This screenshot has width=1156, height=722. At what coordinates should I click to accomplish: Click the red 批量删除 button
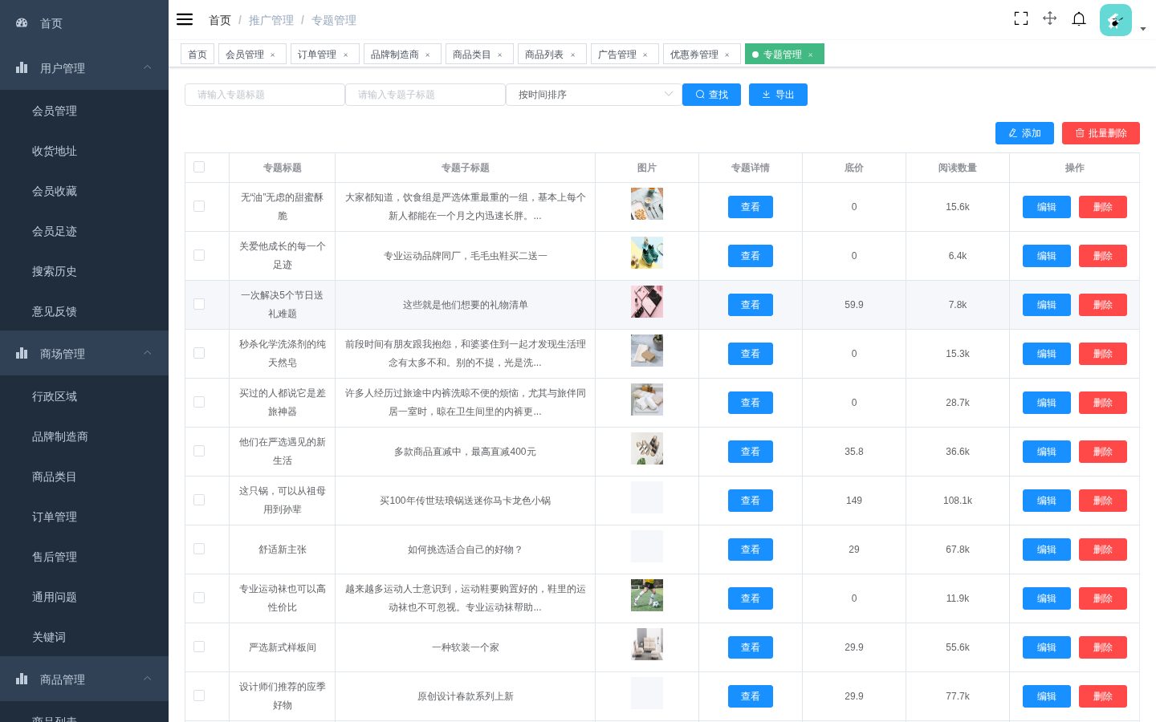[1101, 133]
